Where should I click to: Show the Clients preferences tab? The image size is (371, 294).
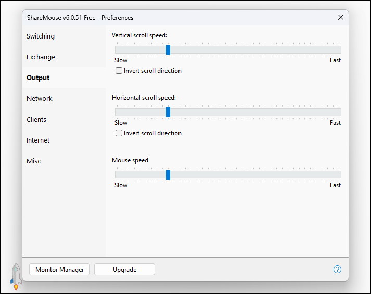36,120
